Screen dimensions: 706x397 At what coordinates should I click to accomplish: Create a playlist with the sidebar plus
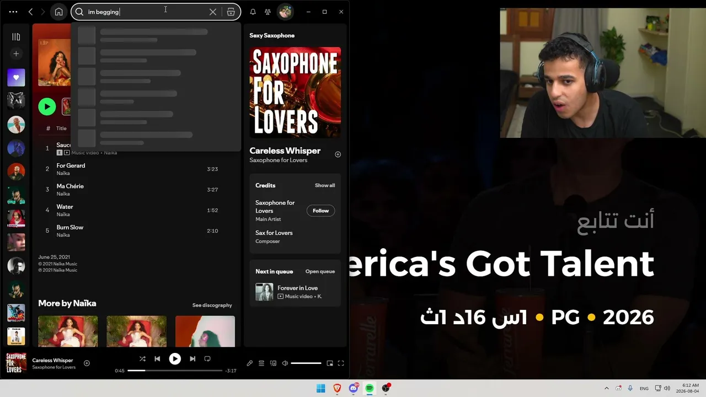[x=16, y=53]
